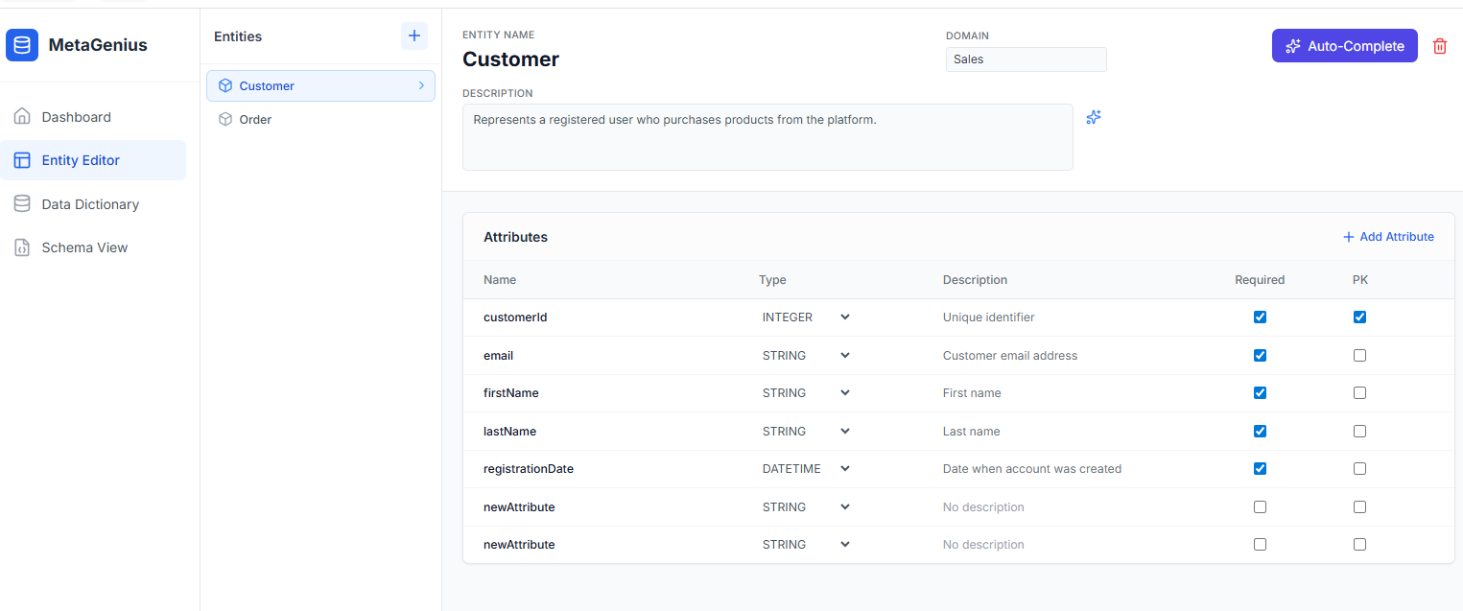This screenshot has width=1463, height=611.
Task: Click the Add Attribute link
Action: [1388, 237]
